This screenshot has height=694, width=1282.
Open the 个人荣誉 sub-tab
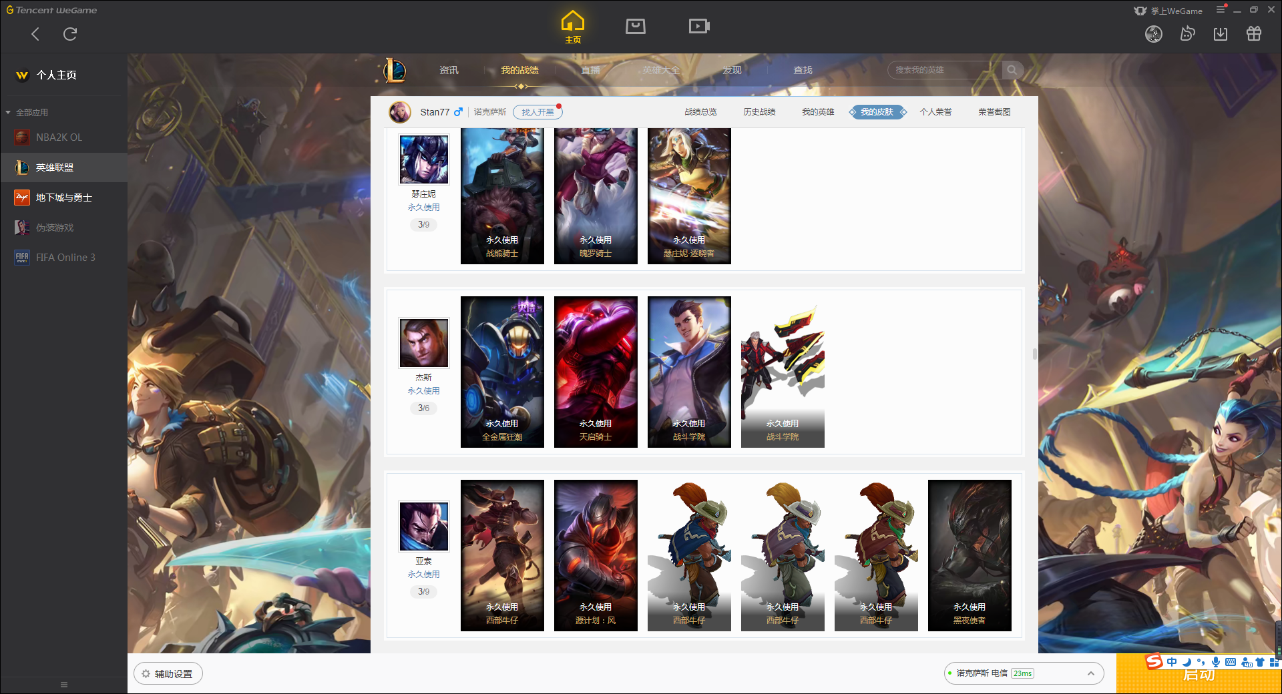[935, 112]
